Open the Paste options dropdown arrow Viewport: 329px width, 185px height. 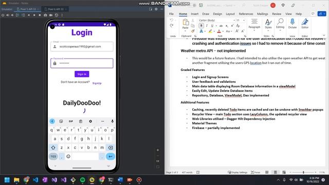[185, 31]
